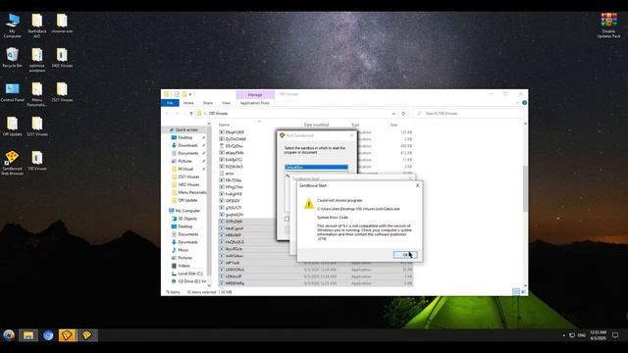
Task: Open the Start menu orb
Action: point(9,335)
